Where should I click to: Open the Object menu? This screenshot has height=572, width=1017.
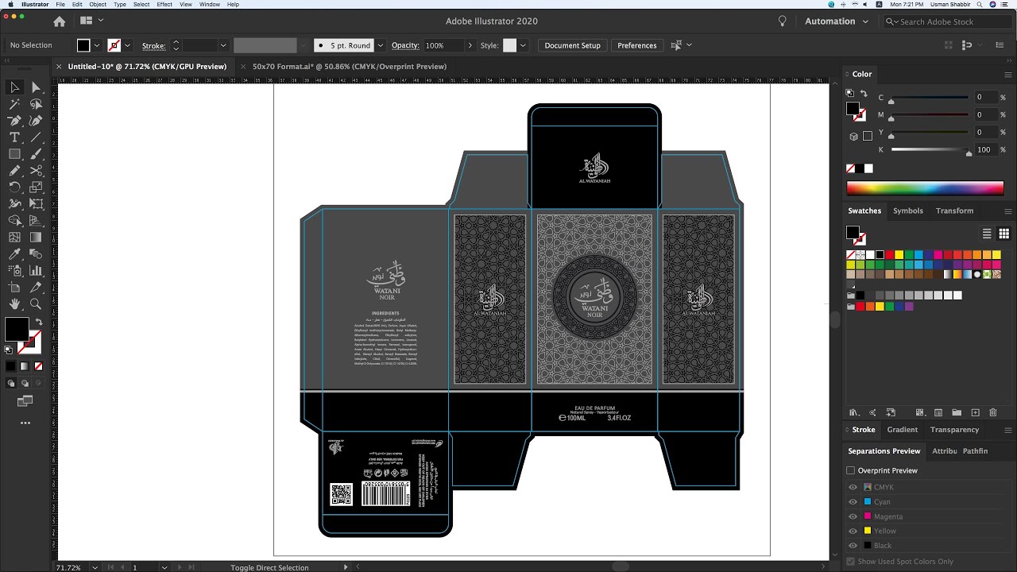pyautogui.click(x=98, y=4)
